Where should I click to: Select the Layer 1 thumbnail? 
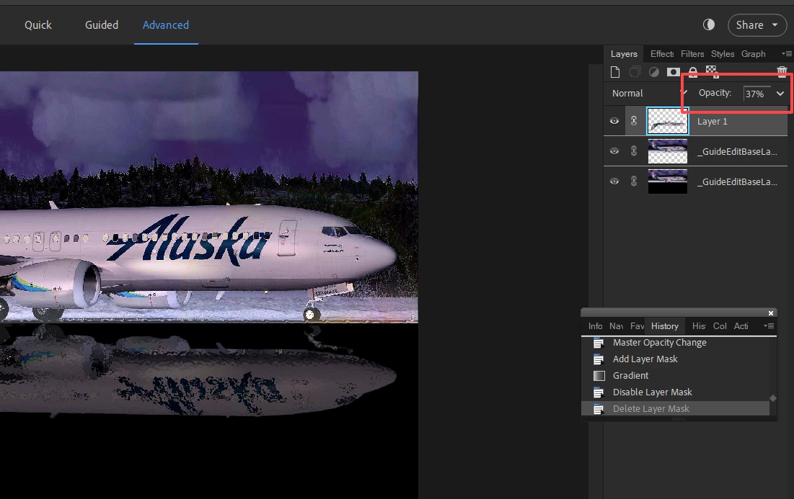click(668, 121)
